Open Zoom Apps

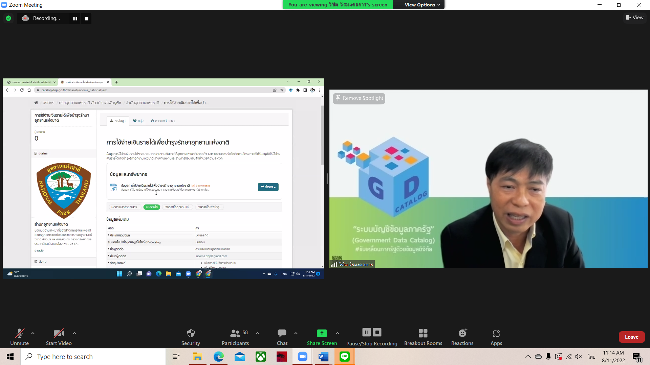496,333
